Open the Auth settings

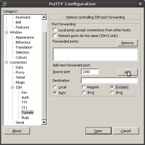click(x=25, y=97)
